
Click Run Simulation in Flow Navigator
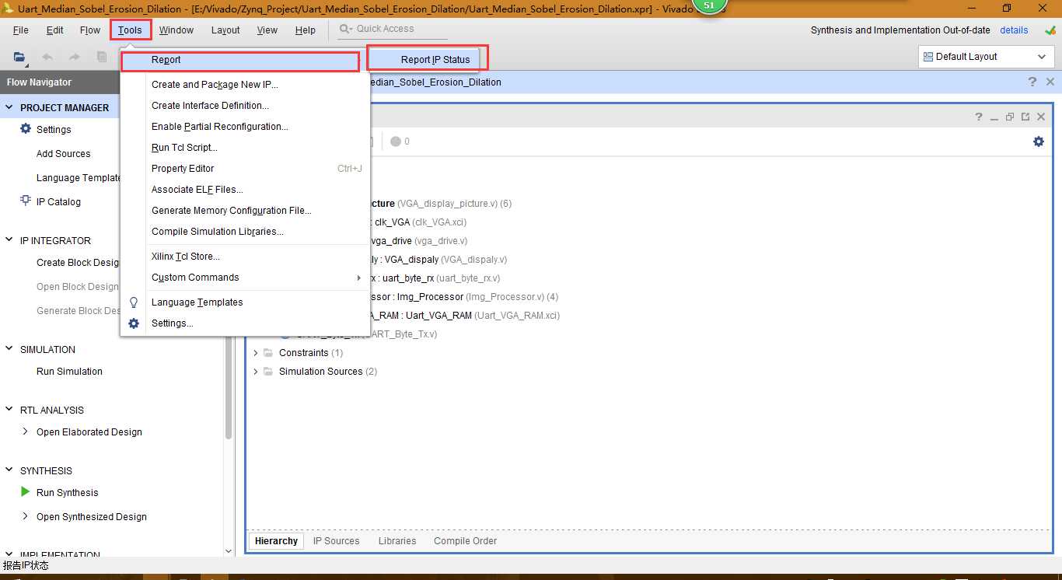[69, 372]
